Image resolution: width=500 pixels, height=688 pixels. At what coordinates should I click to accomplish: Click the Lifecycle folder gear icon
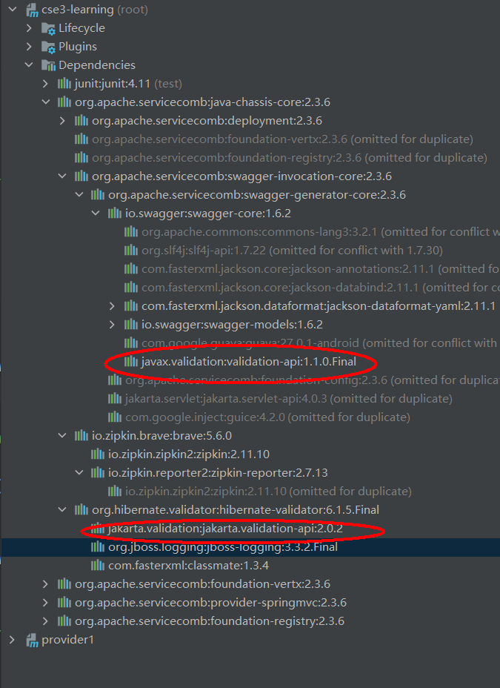tap(48, 28)
